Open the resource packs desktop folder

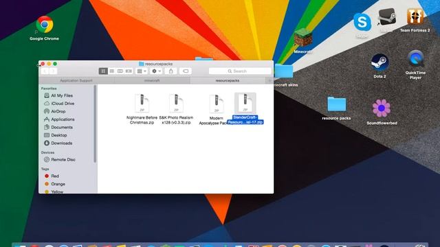pyautogui.click(x=336, y=104)
